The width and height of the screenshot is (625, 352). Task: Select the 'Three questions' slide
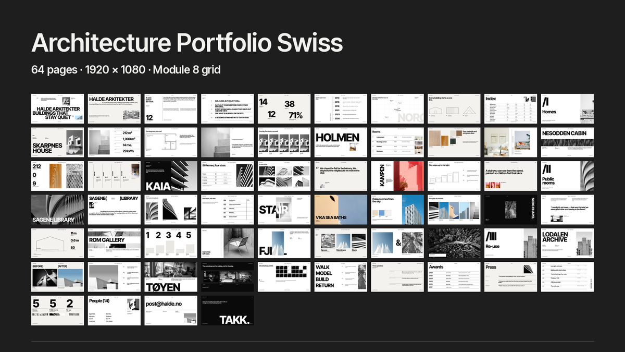(397, 277)
